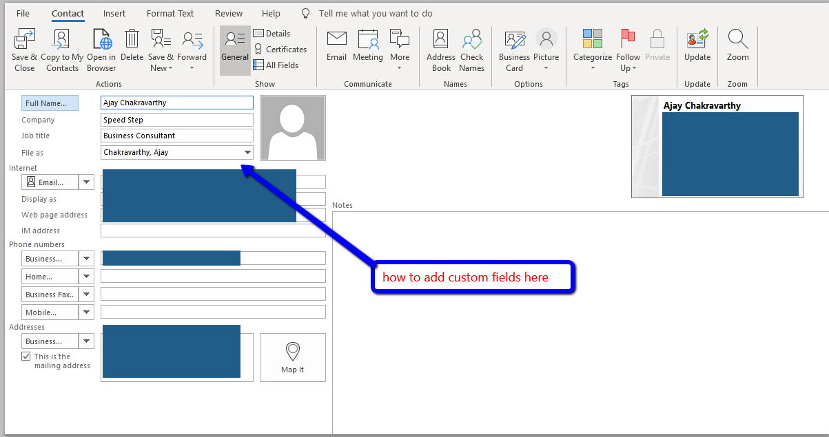Show the All Fields page

pos(276,65)
